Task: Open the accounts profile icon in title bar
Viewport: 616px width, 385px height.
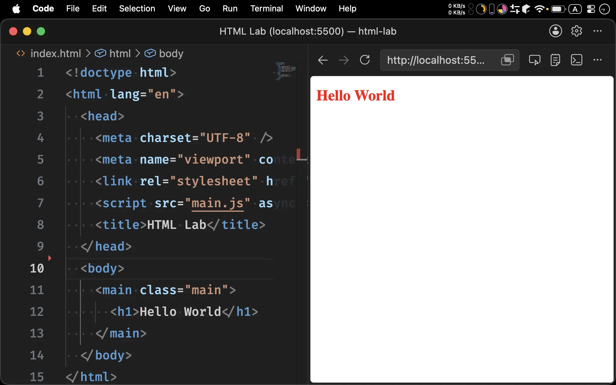Action: (556, 31)
